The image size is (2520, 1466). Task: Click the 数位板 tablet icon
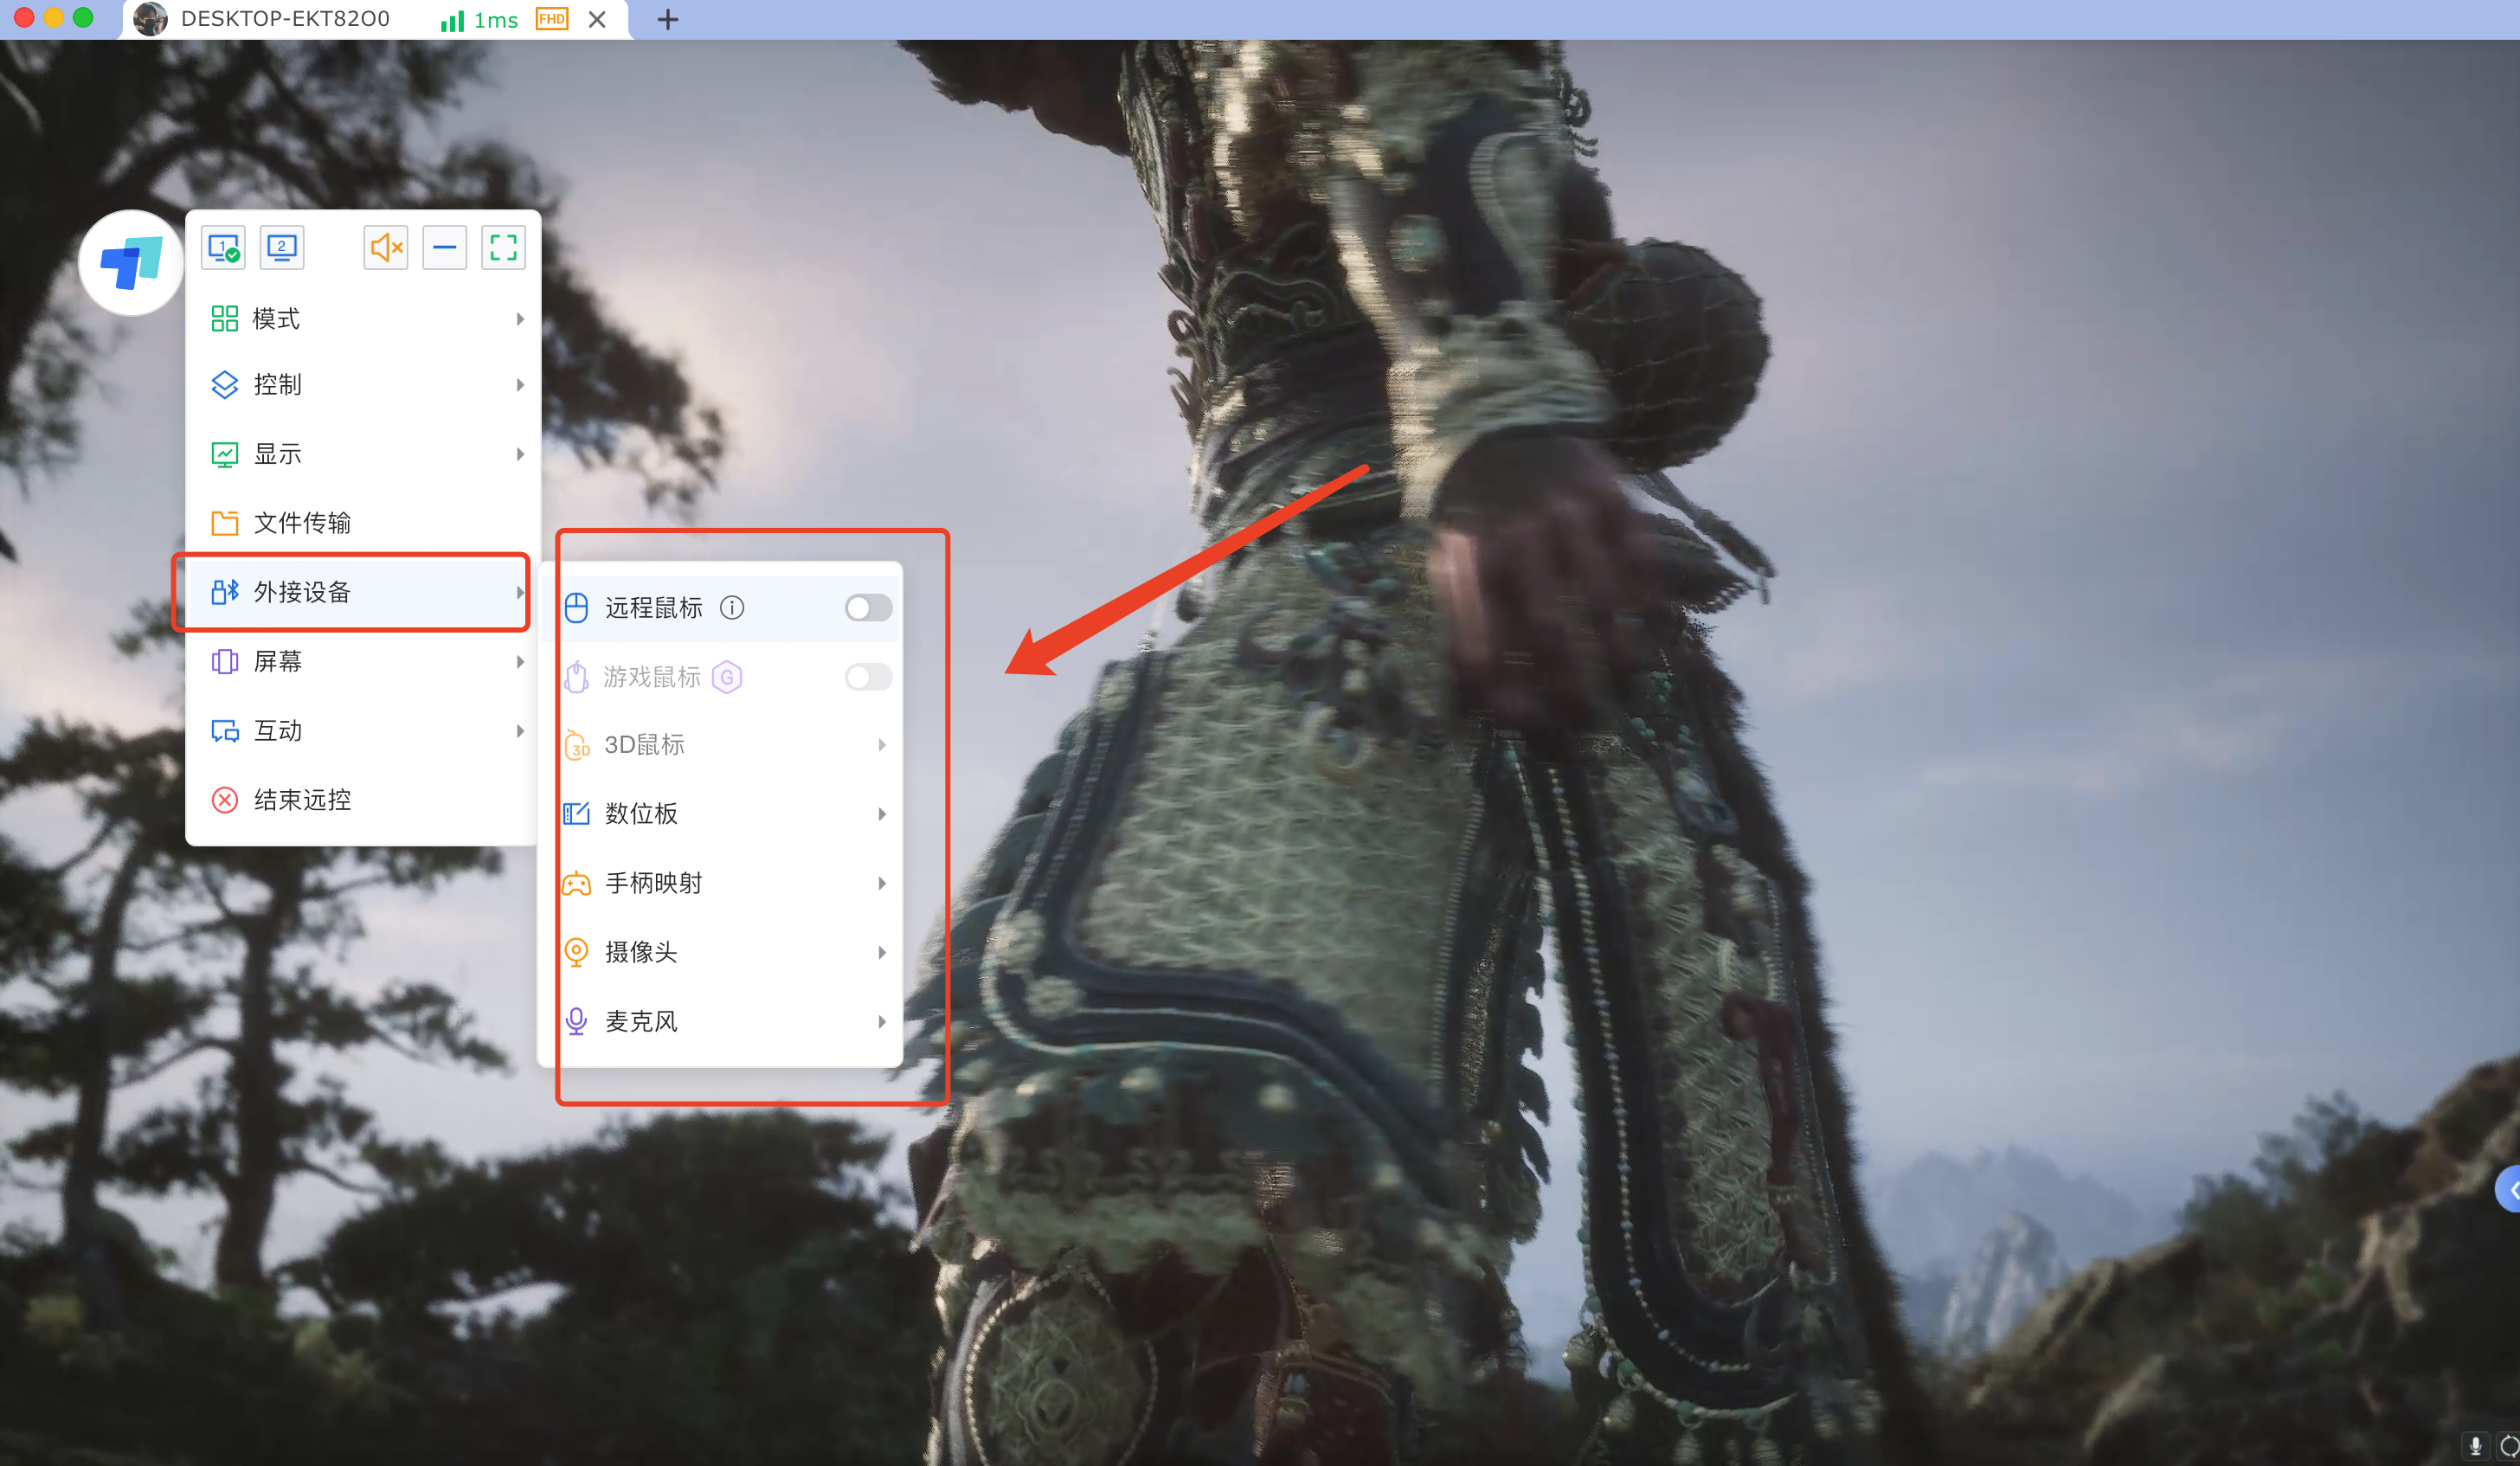576,814
